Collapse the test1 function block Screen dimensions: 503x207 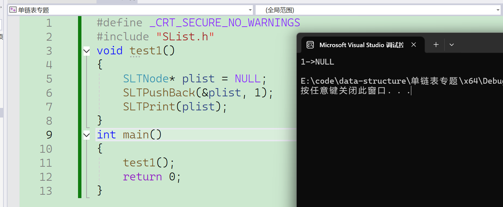point(87,51)
